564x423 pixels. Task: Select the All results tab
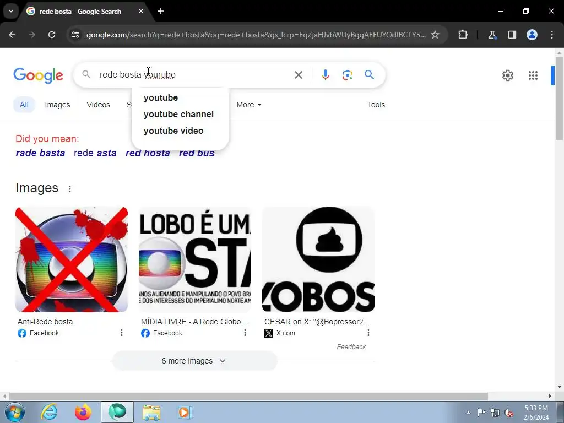click(x=24, y=105)
